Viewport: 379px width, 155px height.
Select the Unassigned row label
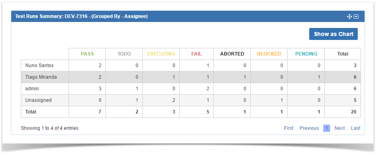click(39, 100)
